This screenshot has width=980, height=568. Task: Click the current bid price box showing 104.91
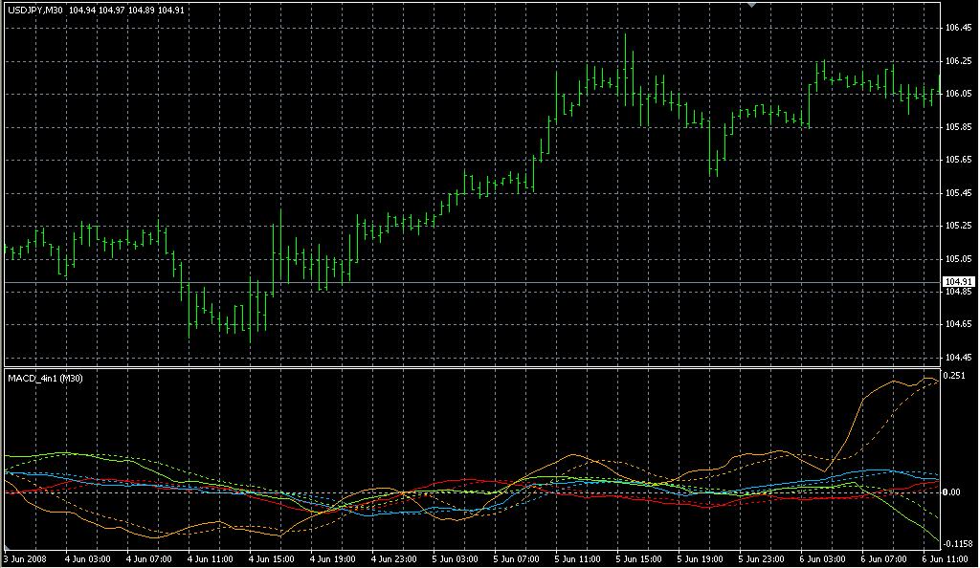(959, 280)
